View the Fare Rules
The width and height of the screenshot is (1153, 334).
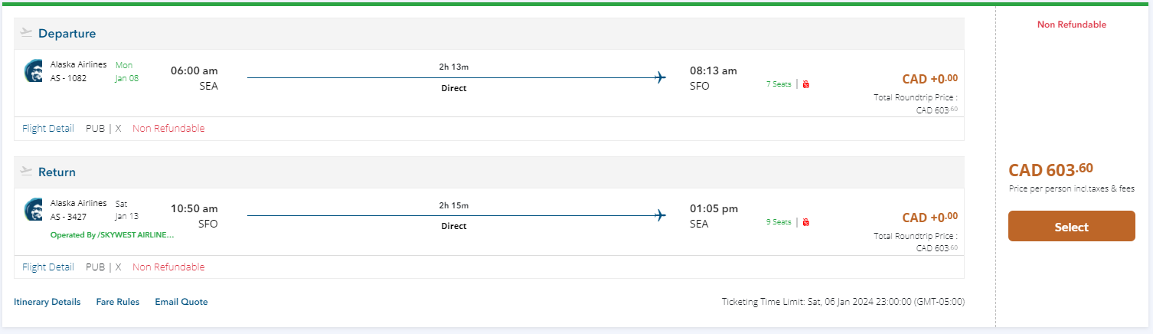point(118,302)
